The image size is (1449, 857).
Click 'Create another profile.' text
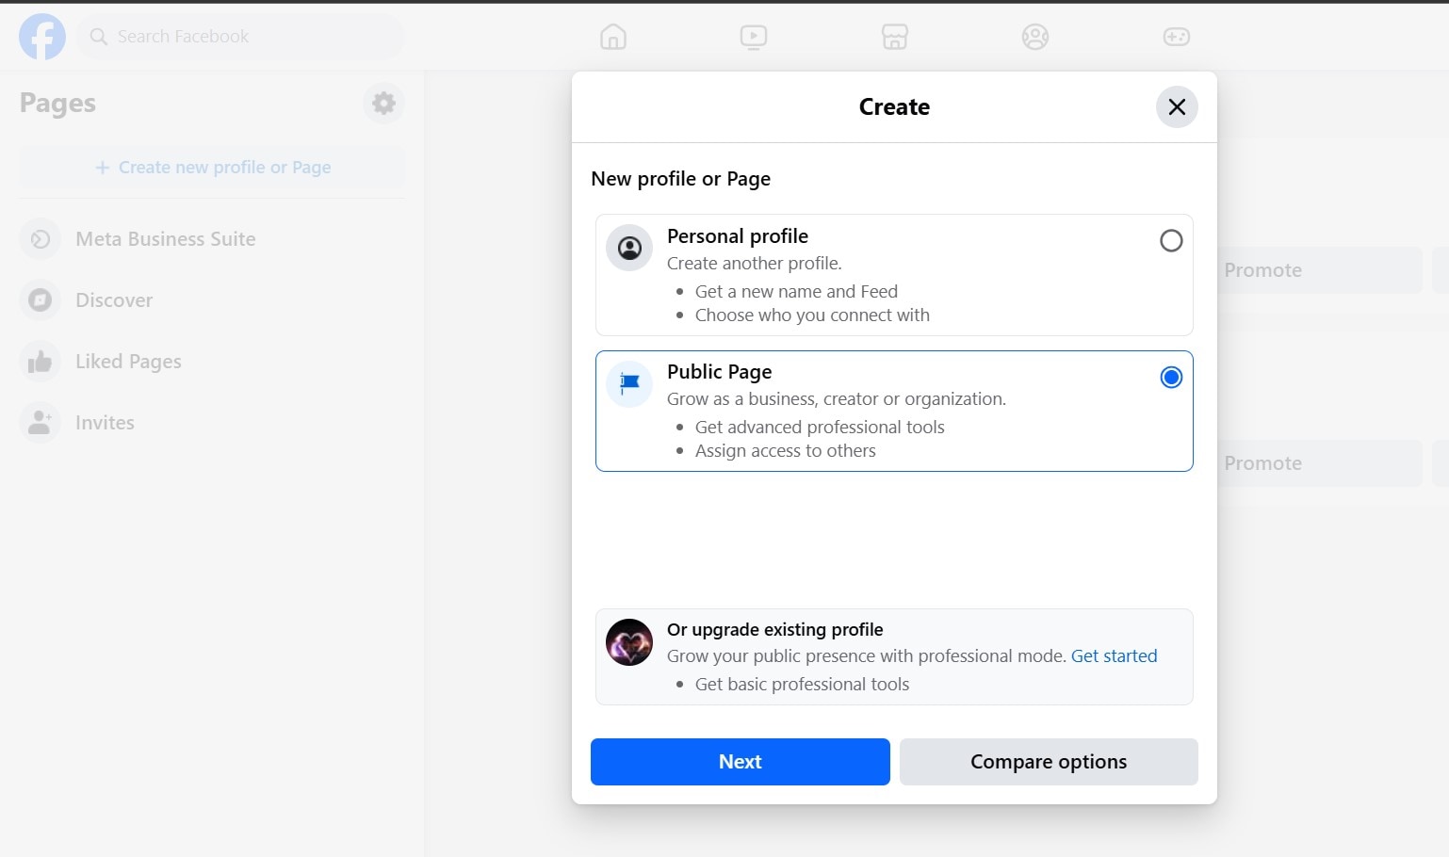pos(754,264)
